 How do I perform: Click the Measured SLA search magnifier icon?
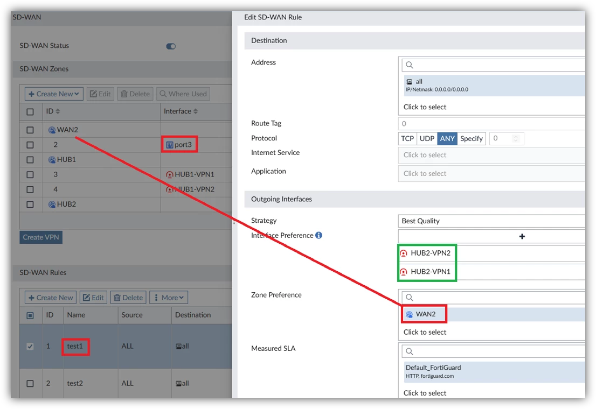pyautogui.click(x=410, y=351)
